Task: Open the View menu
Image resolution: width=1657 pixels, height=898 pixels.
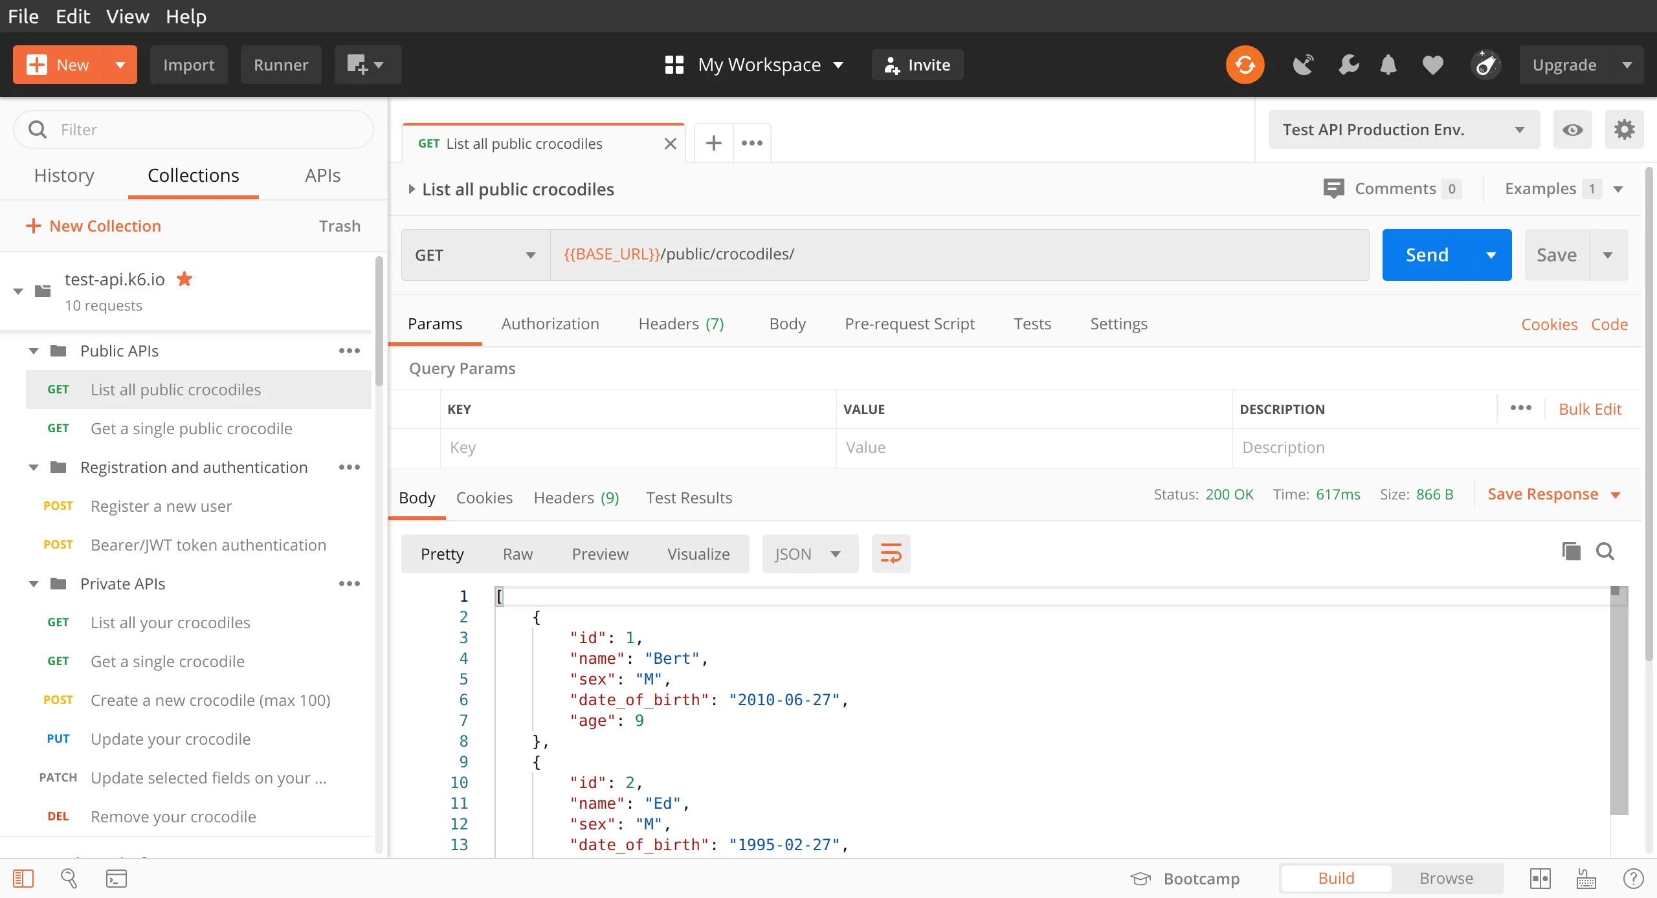Action: coord(128,16)
